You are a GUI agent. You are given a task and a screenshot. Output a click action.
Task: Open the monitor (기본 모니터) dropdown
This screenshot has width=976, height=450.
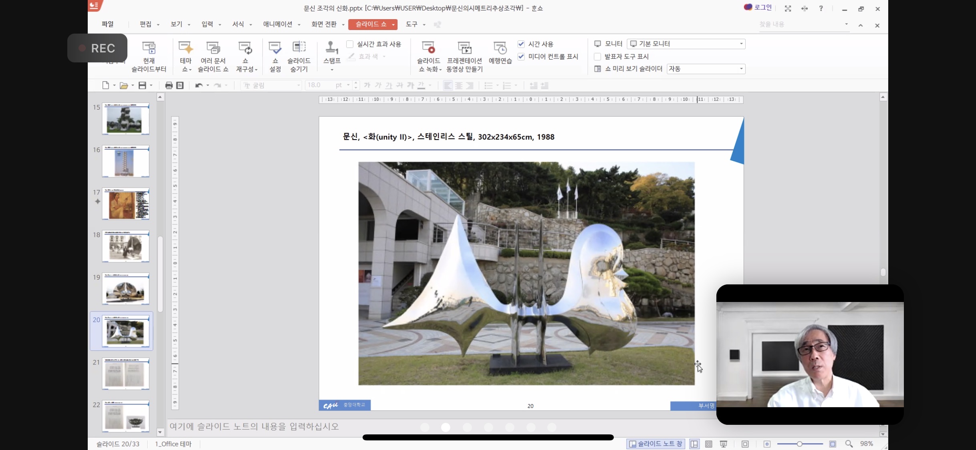coord(686,44)
